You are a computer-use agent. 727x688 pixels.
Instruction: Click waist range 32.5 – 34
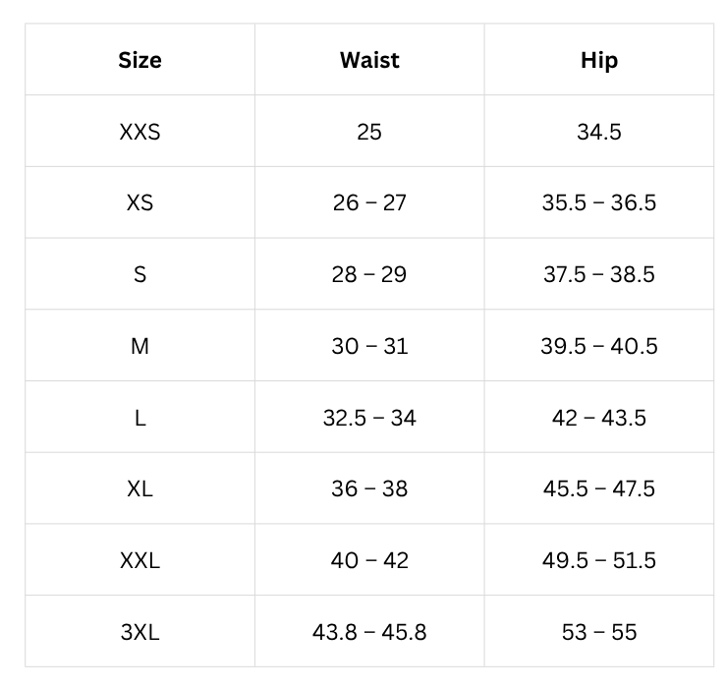coord(369,418)
